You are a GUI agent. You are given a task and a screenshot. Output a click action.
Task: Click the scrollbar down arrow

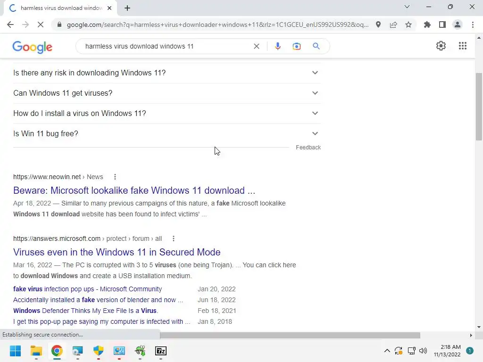479,327
